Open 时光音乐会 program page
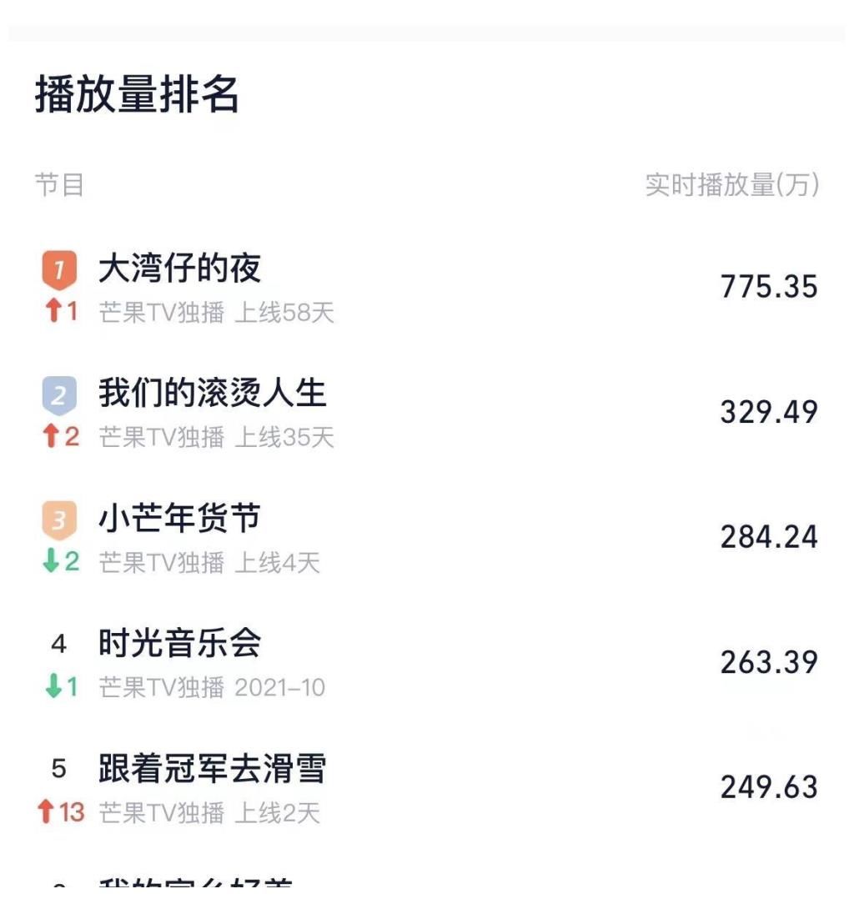The height and width of the screenshot is (904, 854). pos(179,643)
